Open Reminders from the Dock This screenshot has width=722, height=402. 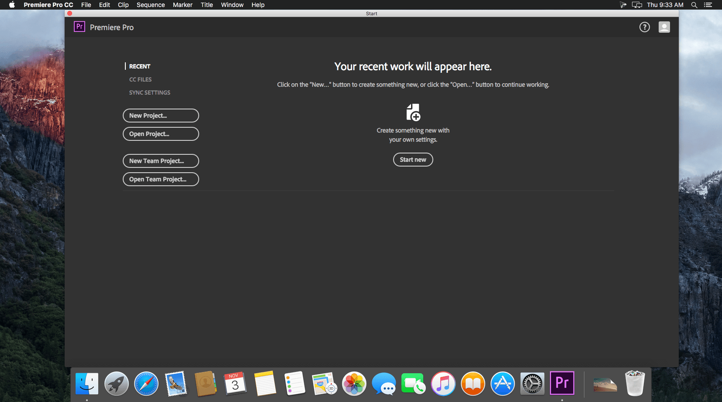point(295,384)
